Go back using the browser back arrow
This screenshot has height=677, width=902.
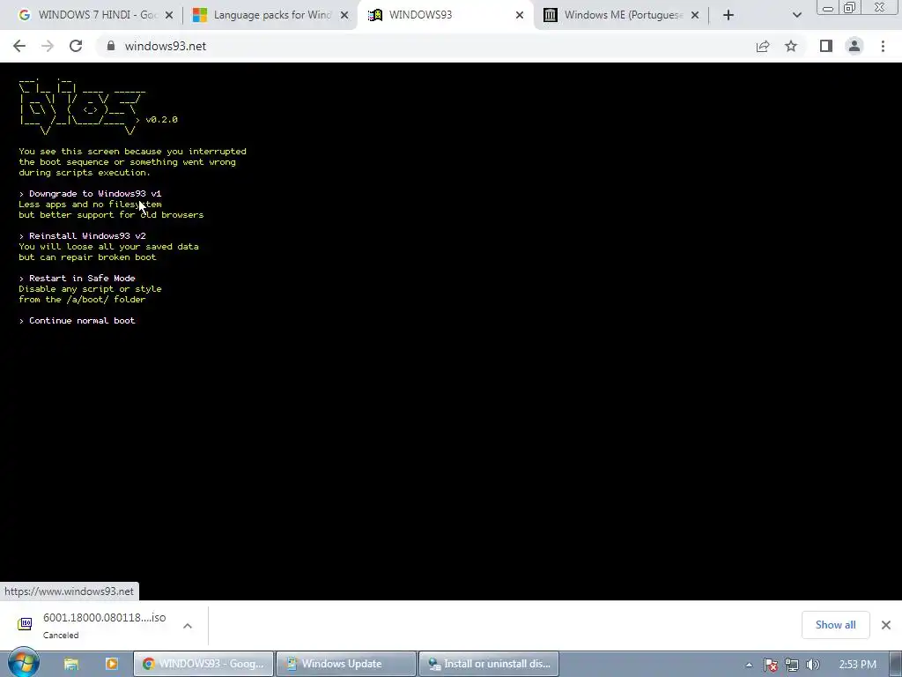point(19,46)
